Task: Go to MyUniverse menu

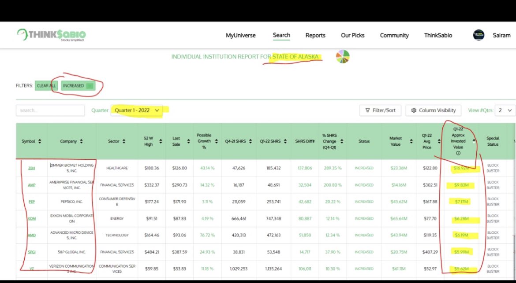Action: pyautogui.click(x=240, y=35)
